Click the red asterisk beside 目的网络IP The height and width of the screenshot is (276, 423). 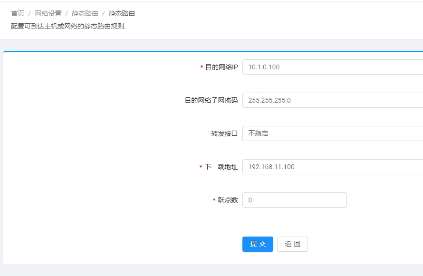(x=202, y=68)
